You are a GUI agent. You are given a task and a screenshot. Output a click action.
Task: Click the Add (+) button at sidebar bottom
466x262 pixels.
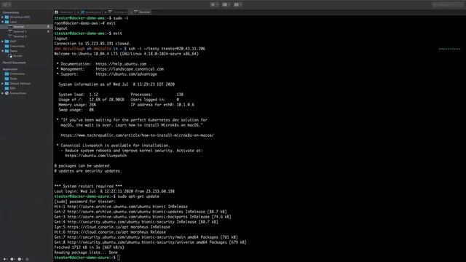[5, 259]
